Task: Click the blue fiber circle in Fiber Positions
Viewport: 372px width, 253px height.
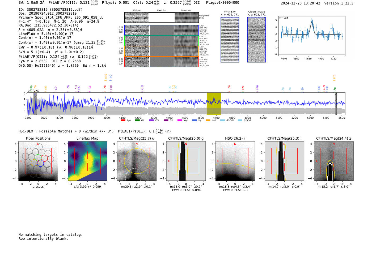Action: [40, 163]
